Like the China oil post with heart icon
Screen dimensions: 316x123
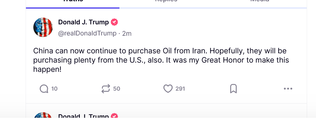(168, 89)
